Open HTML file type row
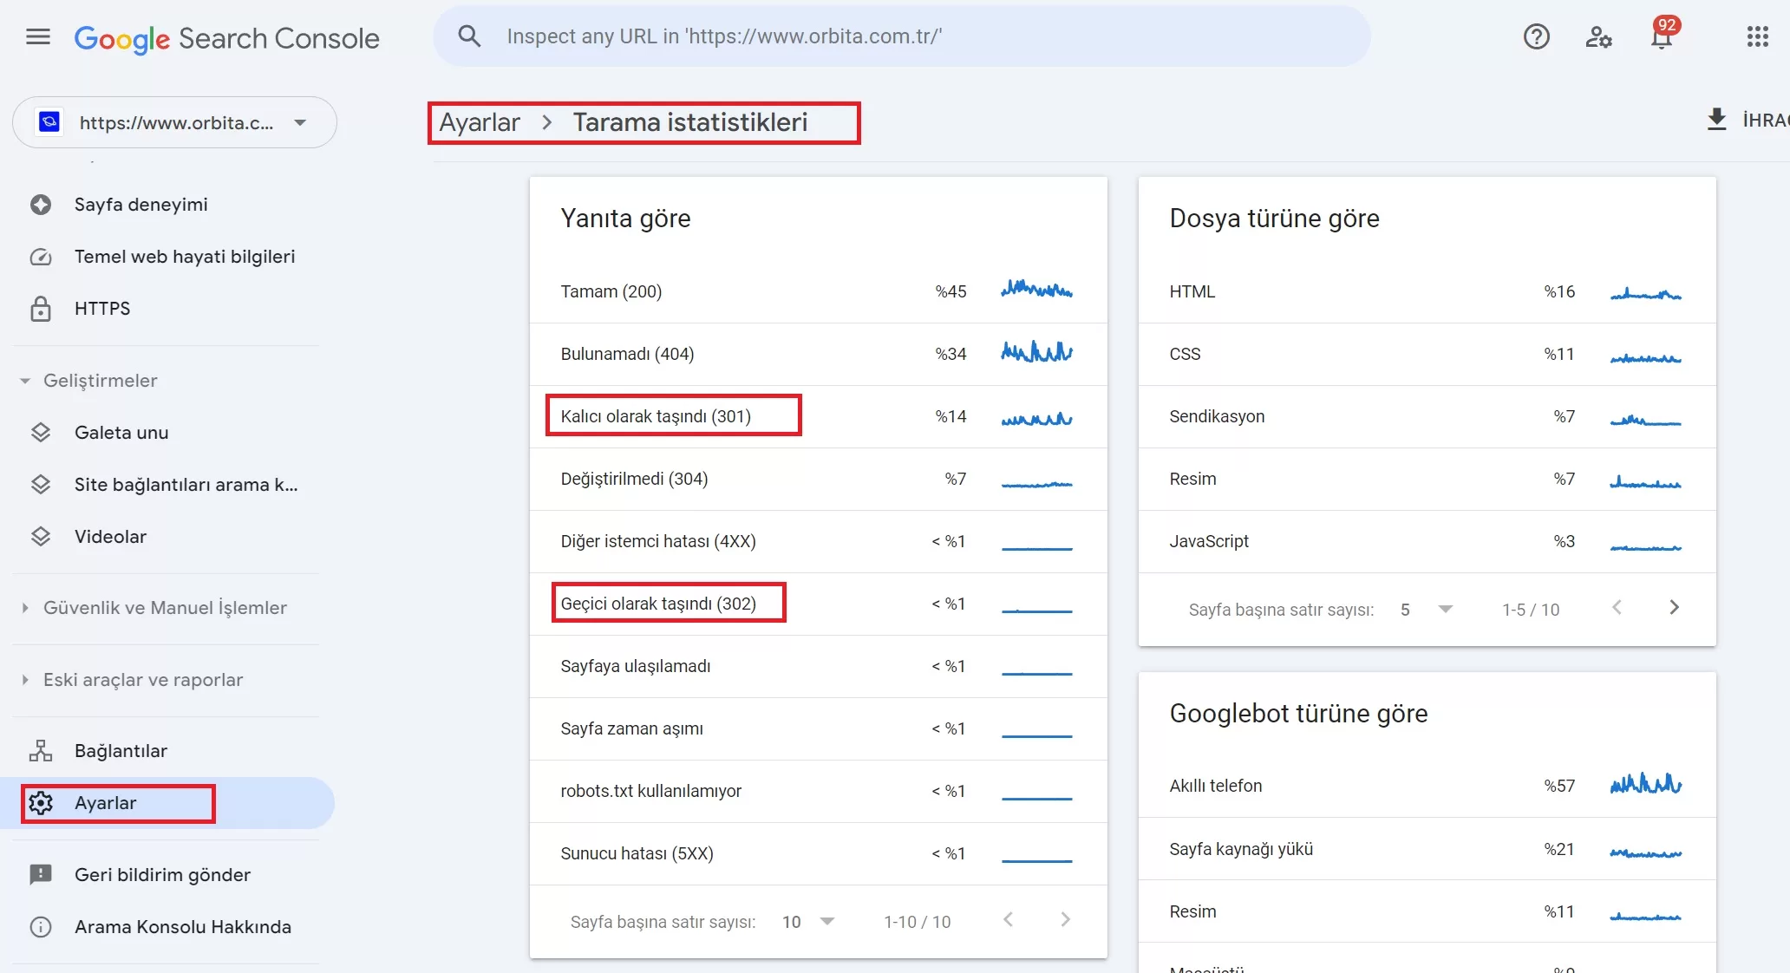 (x=1427, y=291)
